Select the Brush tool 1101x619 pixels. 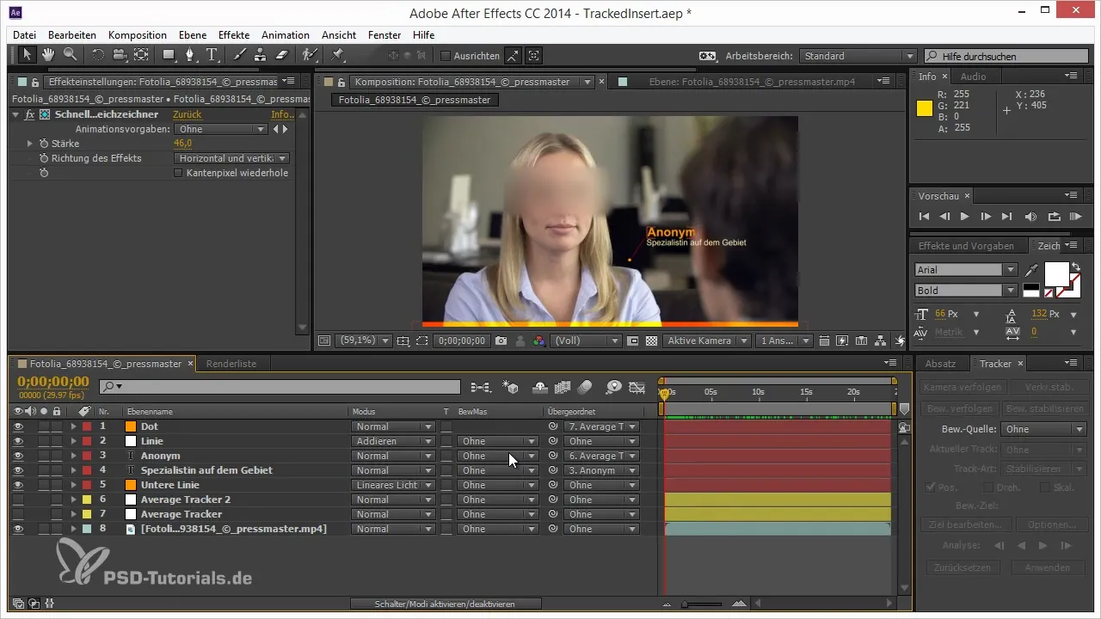240,55
